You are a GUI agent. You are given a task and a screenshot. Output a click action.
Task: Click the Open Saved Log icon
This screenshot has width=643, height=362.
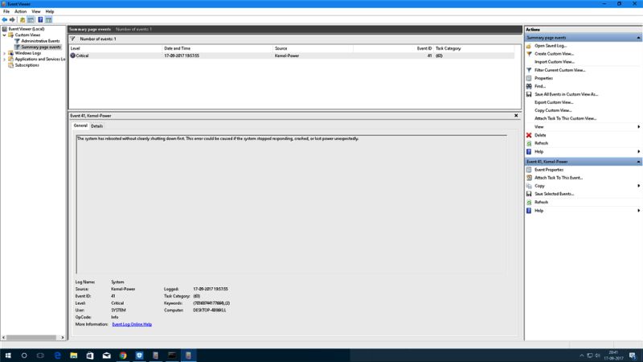pyautogui.click(x=529, y=46)
